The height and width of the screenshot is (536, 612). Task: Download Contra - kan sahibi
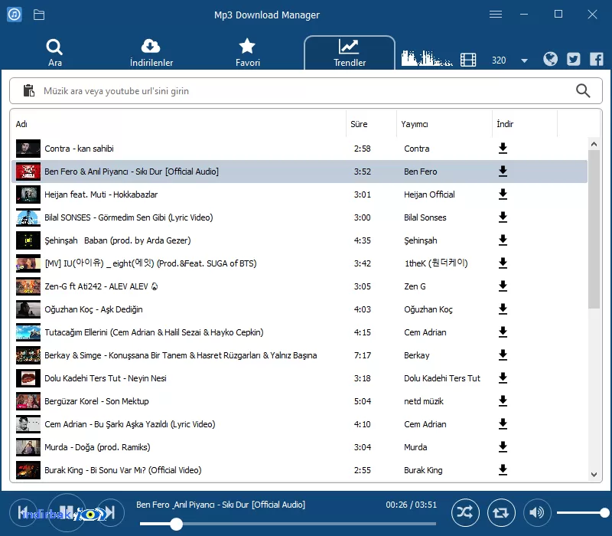tap(503, 149)
